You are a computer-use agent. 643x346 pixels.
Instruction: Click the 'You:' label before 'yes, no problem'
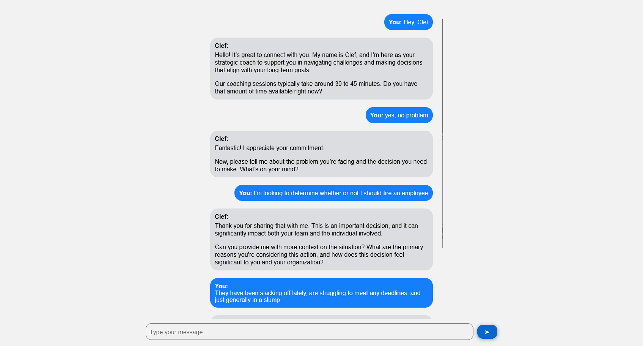tap(376, 115)
